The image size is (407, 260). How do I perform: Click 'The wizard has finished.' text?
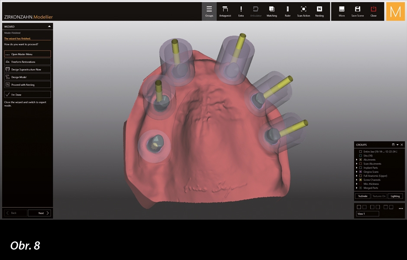pos(17,39)
